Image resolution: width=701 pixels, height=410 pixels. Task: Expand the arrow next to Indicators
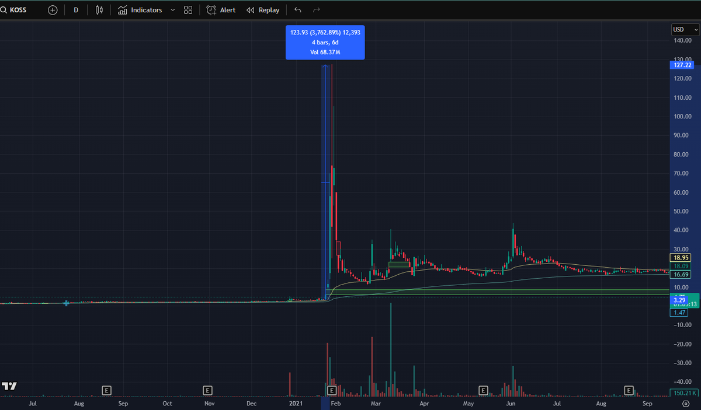[x=173, y=10]
